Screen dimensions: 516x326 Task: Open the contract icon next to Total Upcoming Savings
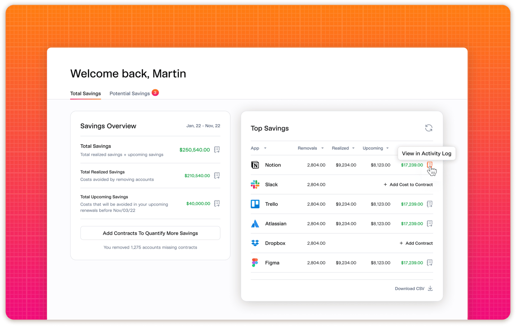(217, 203)
